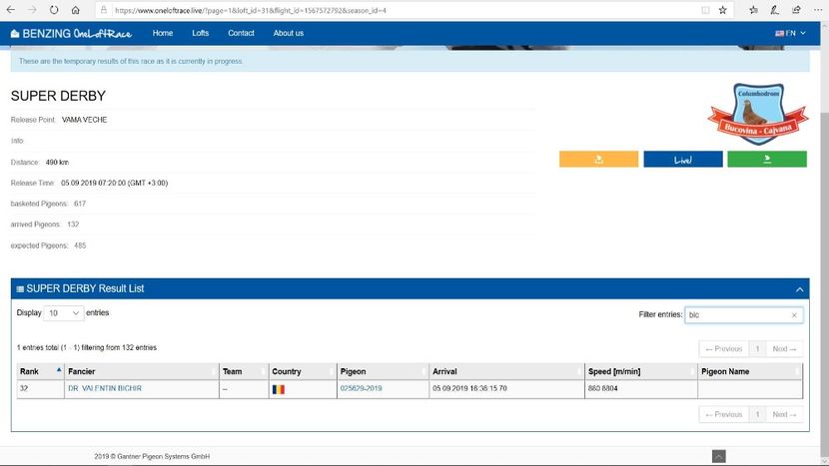
Task: Go to the About us page
Action: click(288, 33)
